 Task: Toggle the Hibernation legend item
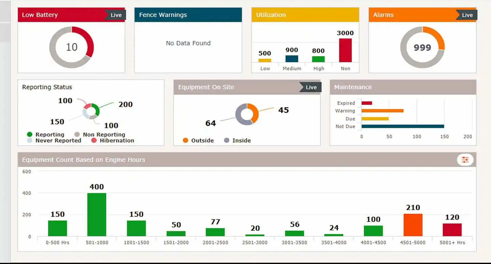[113, 141]
